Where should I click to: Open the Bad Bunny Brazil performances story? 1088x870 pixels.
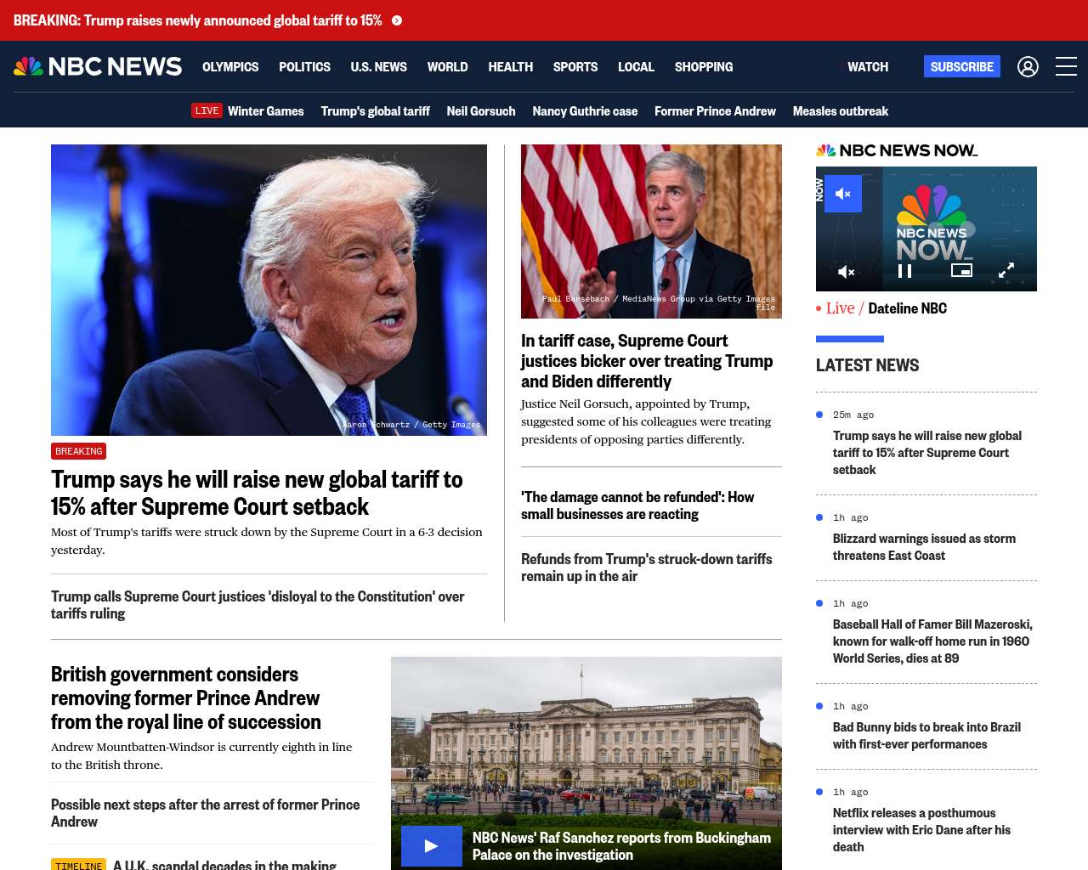click(x=926, y=736)
